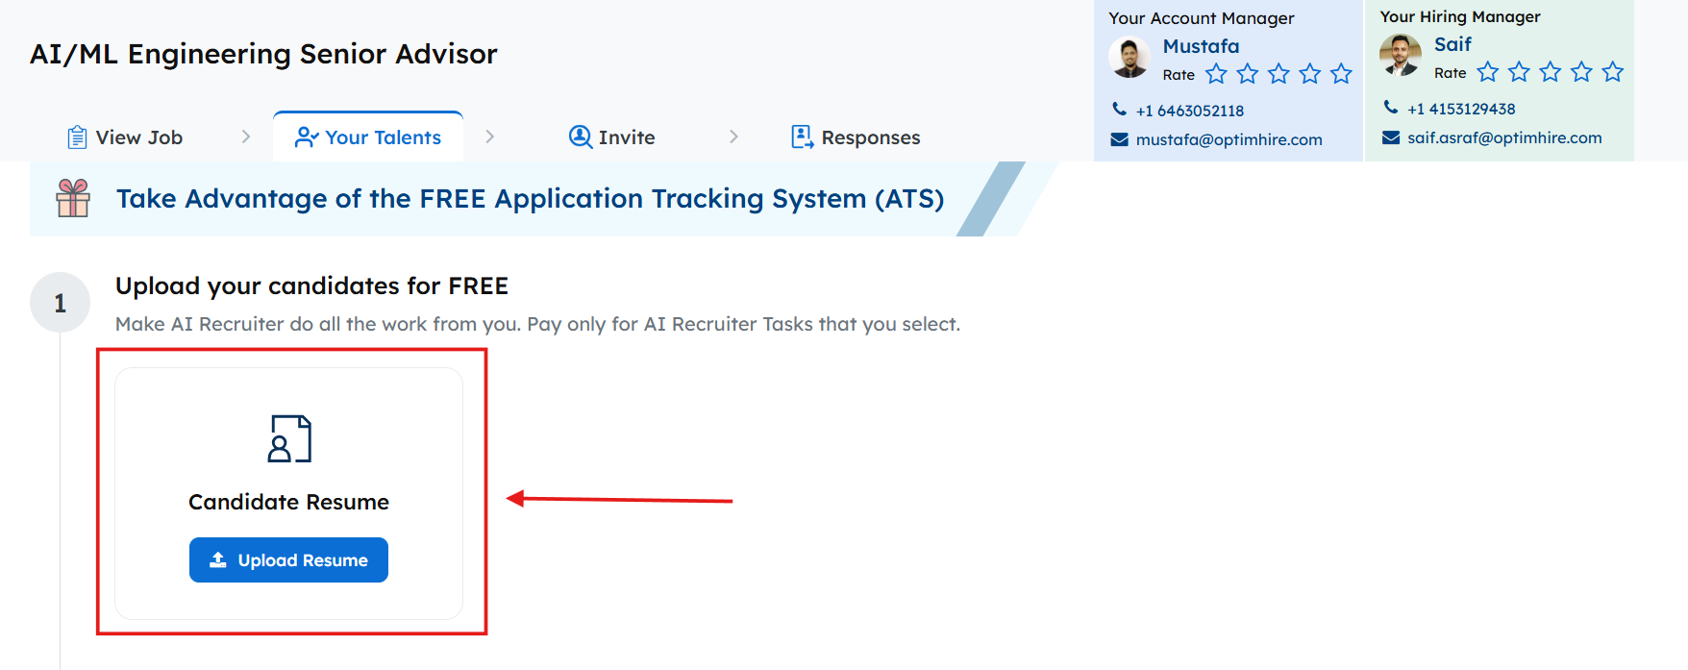Rate Saif five stars

(x=1612, y=72)
